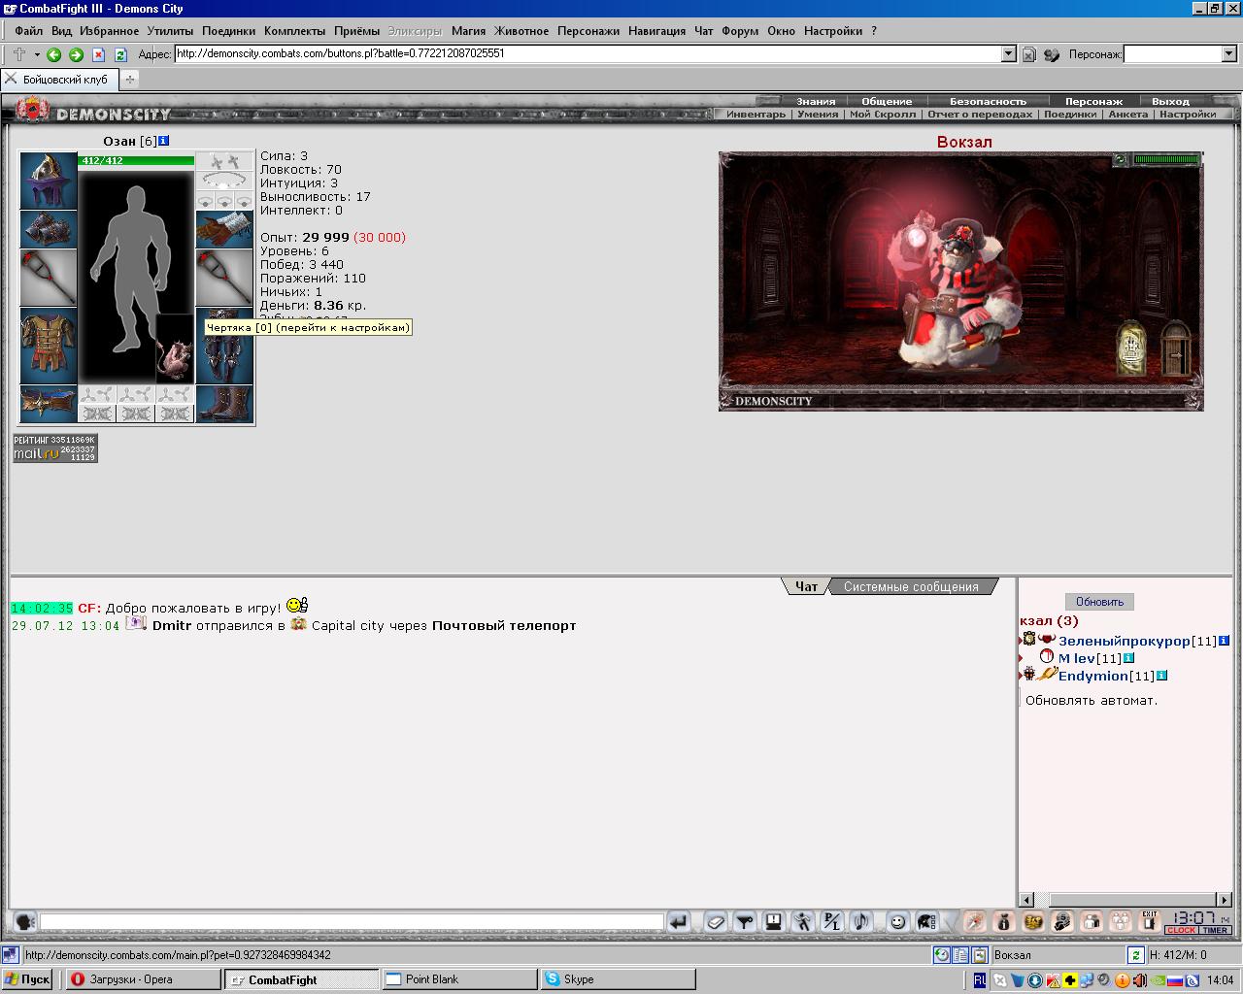Click the green back navigation arrow
The width and height of the screenshot is (1243, 994).
point(53,55)
